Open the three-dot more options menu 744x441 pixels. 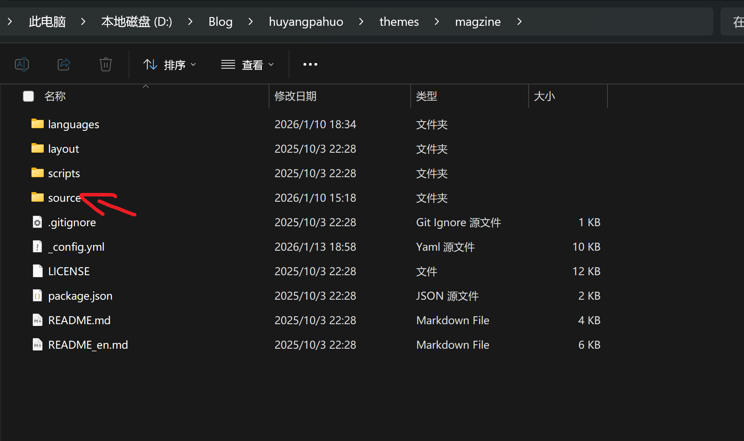point(310,65)
